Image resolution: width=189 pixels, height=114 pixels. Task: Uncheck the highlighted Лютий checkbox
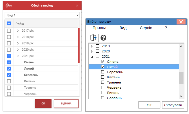(x=103, y=67)
